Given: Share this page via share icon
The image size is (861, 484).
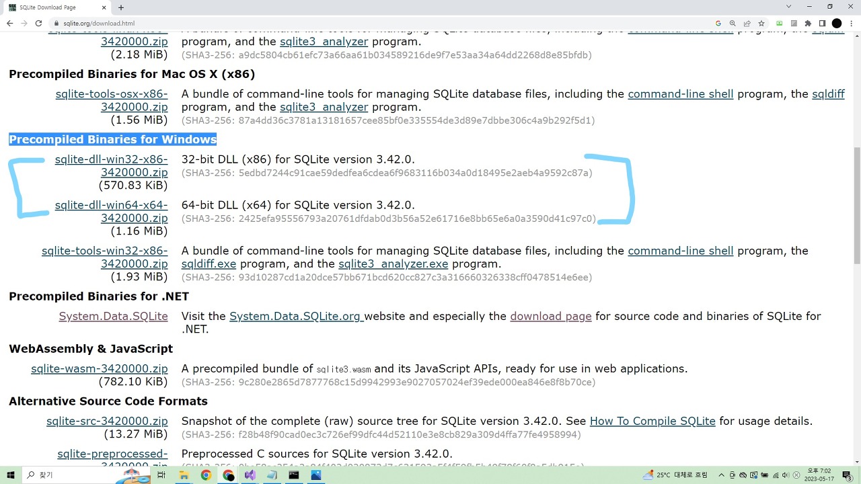Looking at the screenshot, I should point(747,24).
